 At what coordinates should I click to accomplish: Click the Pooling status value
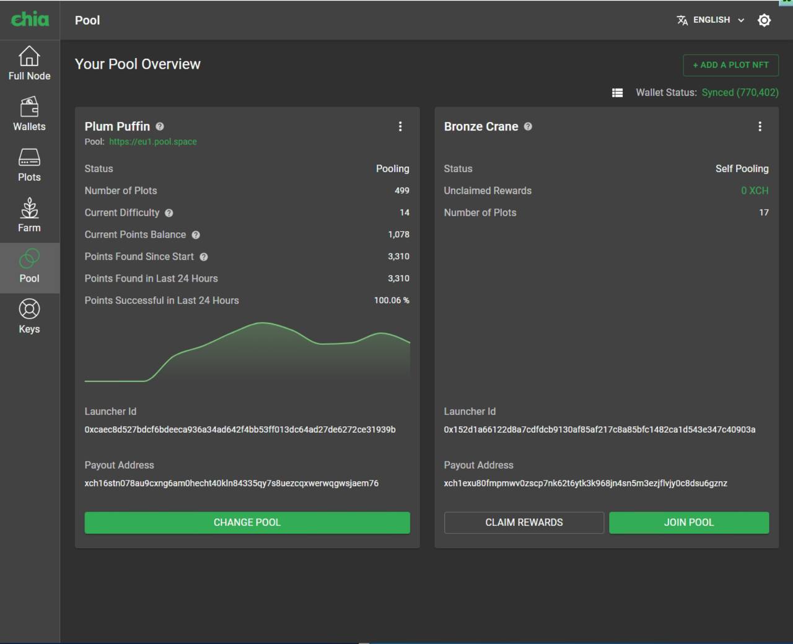(x=393, y=168)
